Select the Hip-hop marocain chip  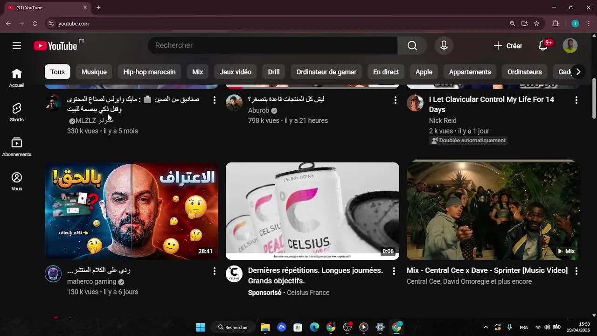[x=149, y=72]
